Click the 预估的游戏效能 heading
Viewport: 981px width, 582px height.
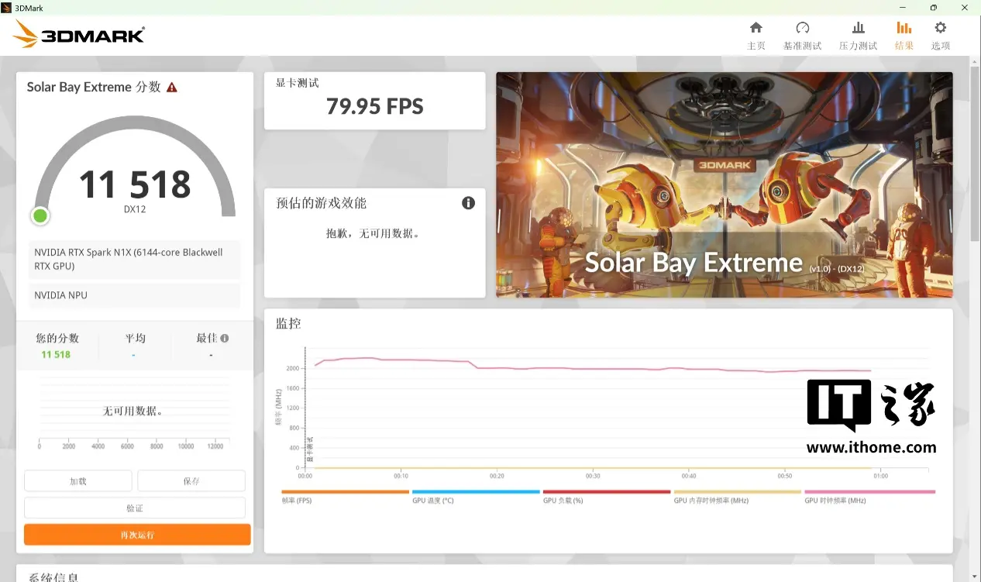tap(322, 203)
